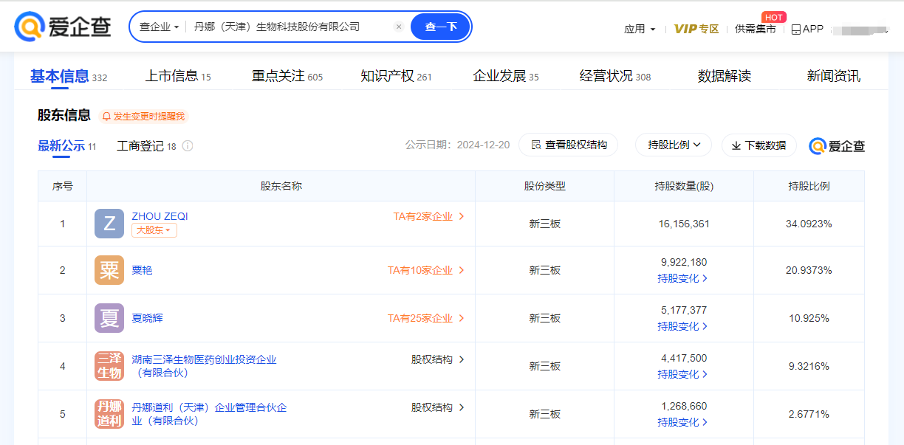Click 下载数据 download button
Viewport: 904px width, 445px height.
pyautogui.click(x=759, y=145)
